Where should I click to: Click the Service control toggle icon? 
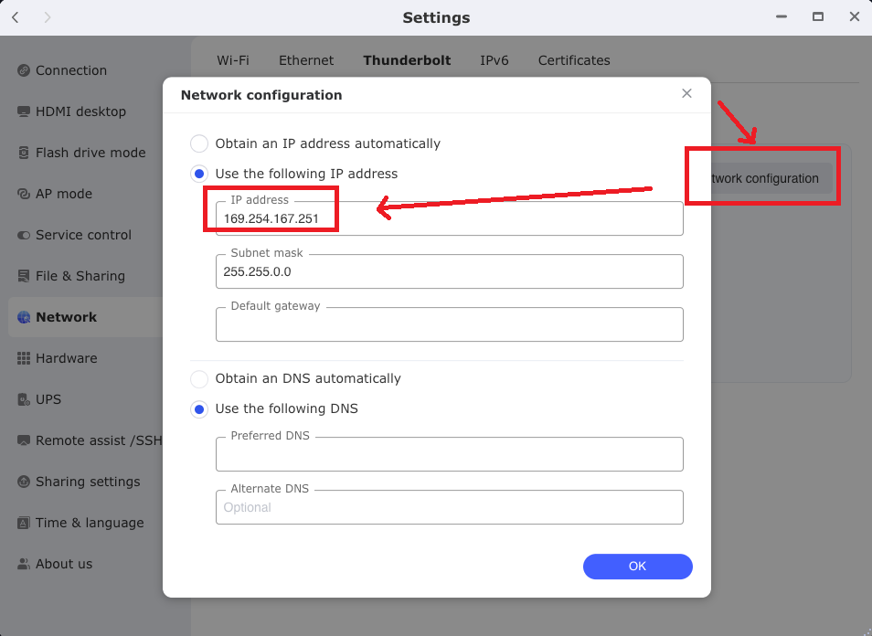[x=24, y=235]
